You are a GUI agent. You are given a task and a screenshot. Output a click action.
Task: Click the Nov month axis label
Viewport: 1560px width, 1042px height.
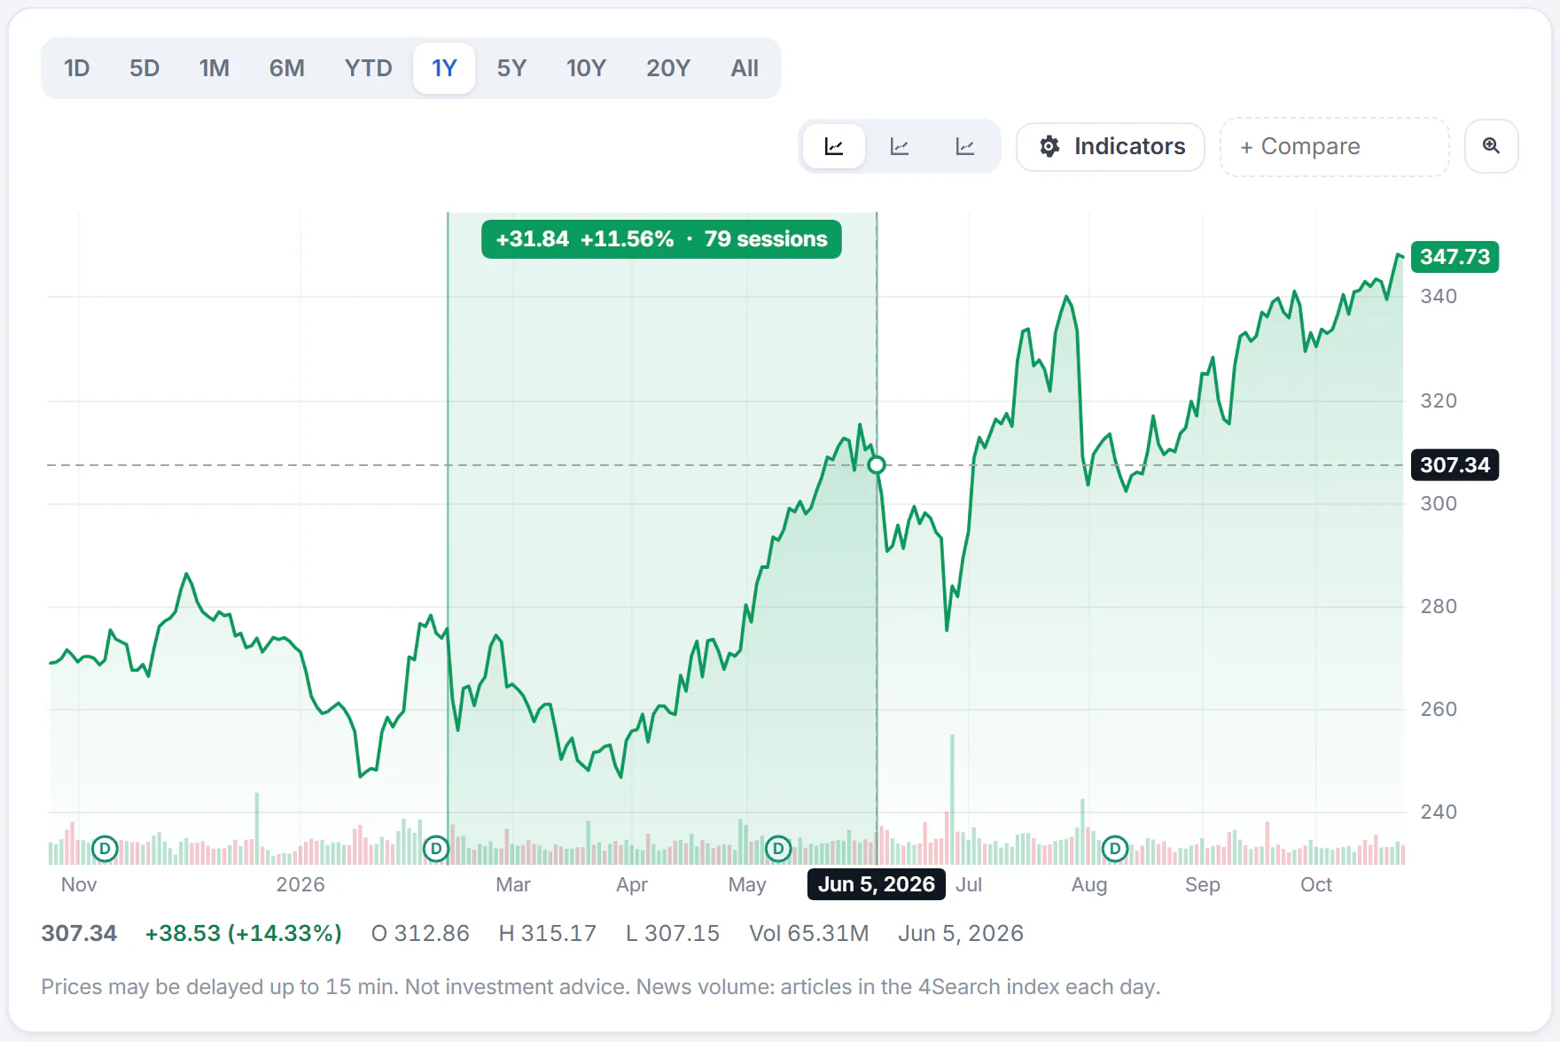click(79, 884)
